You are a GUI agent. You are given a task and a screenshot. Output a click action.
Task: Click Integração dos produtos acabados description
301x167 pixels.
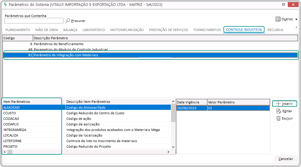(x=113, y=130)
